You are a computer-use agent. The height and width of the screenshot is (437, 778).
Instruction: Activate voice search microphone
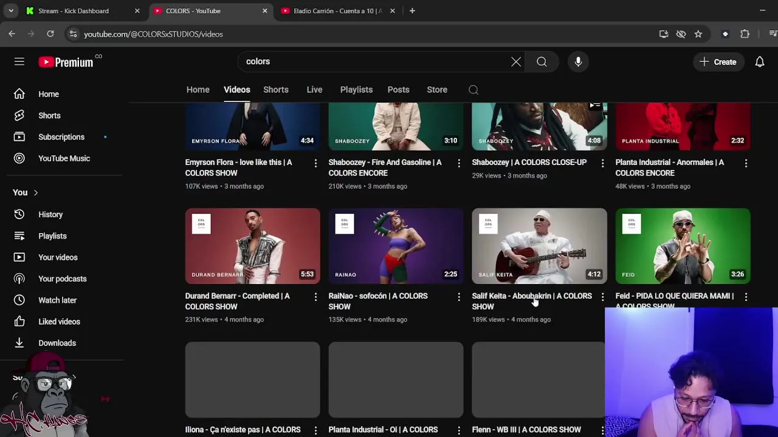point(578,61)
